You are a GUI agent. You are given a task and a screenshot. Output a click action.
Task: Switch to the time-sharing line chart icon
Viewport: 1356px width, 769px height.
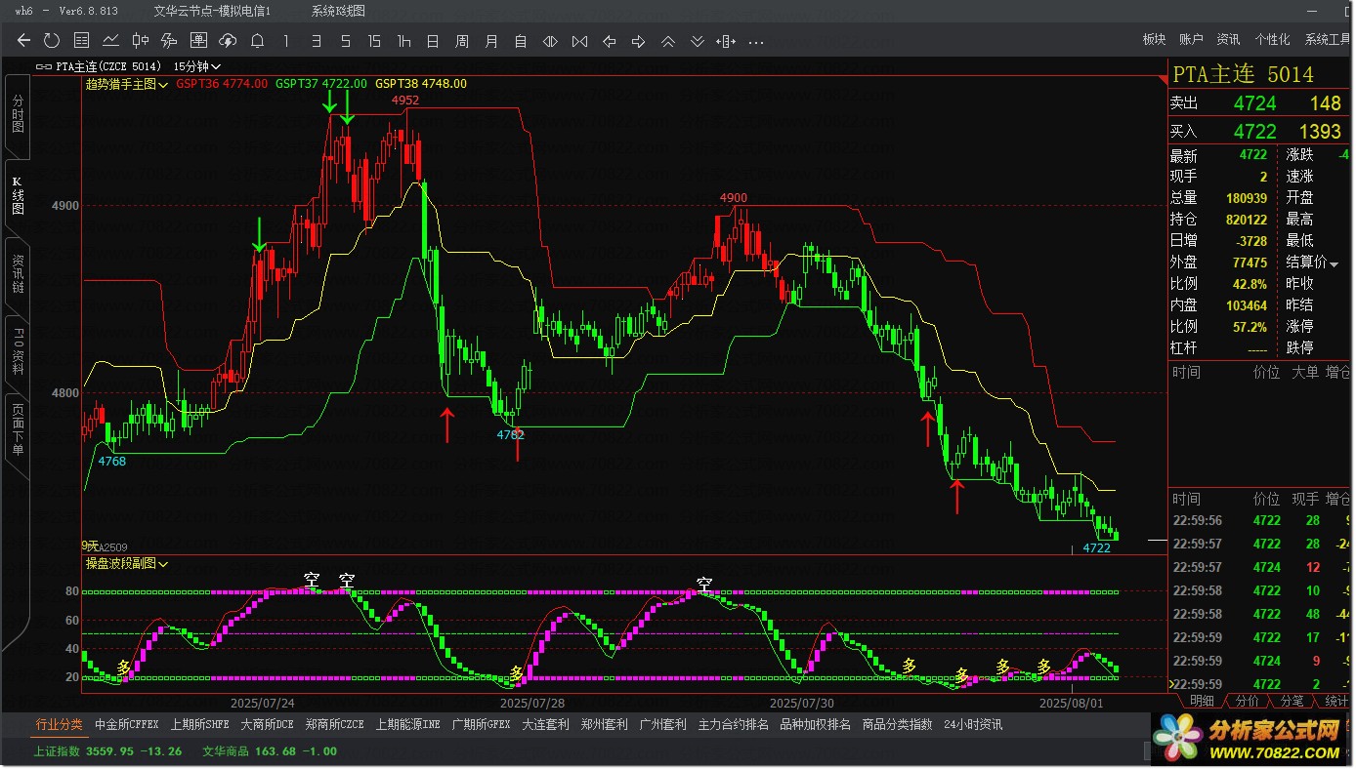point(110,40)
